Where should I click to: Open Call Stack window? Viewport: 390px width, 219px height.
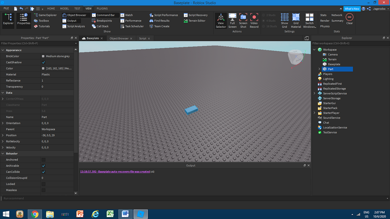100,26
